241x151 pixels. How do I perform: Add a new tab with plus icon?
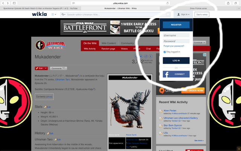coord(239,8)
